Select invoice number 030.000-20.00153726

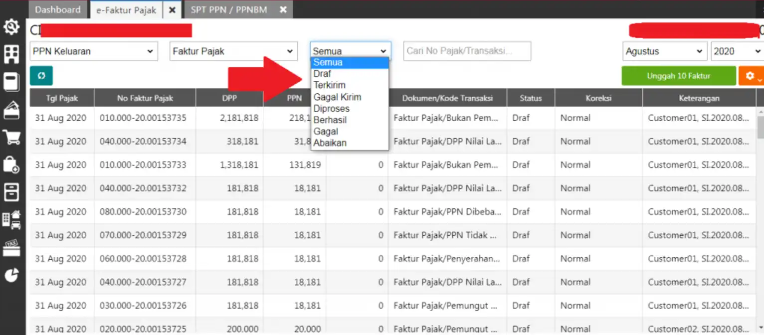[143, 306]
